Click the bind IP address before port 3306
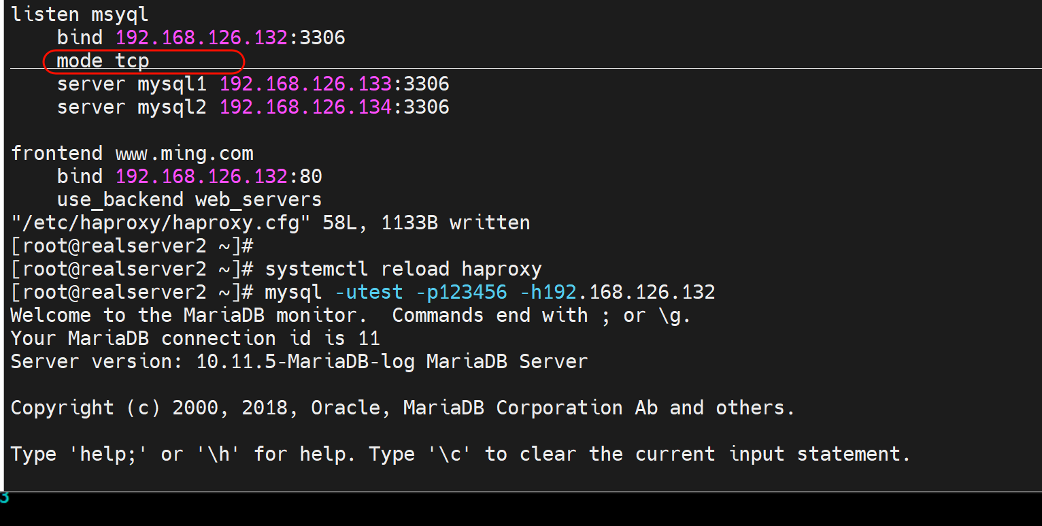 pos(201,37)
